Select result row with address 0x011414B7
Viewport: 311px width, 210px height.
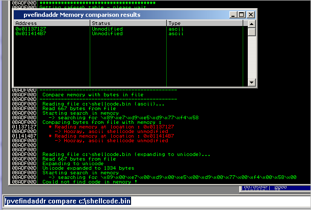(x=31, y=34)
